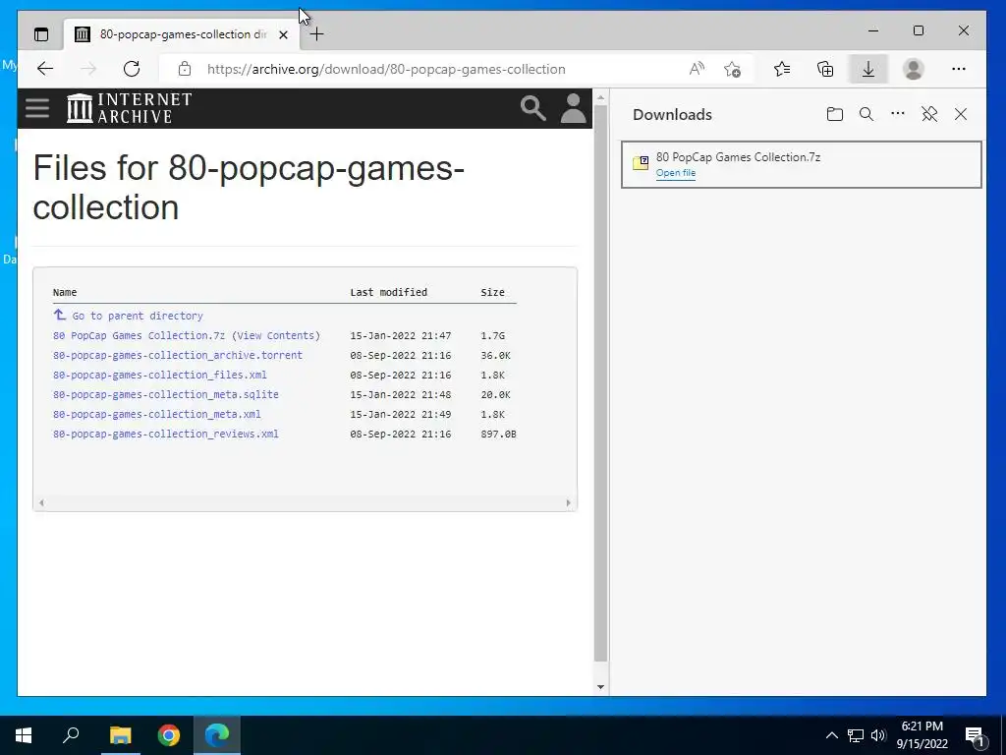Select the 80 PopCap Games Collection.7z download entry
The height and width of the screenshot is (755, 1006).
pos(802,164)
